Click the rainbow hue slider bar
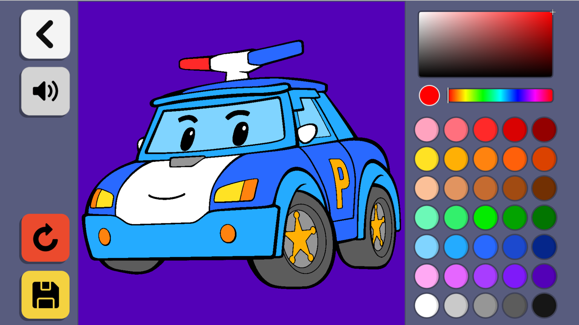 [x=500, y=96]
